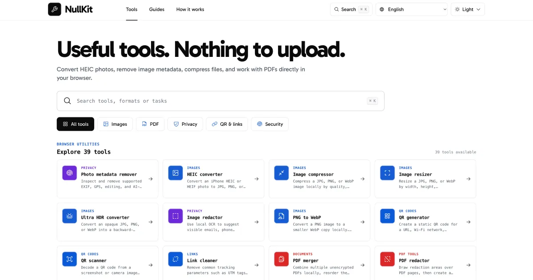The width and height of the screenshot is (533, 280).
Task: Click the 'PDF TOOLS' category label
Action: tap(409, 254)
